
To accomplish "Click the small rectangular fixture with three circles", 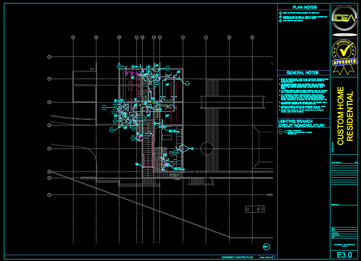I will click(x=255, y=209).
